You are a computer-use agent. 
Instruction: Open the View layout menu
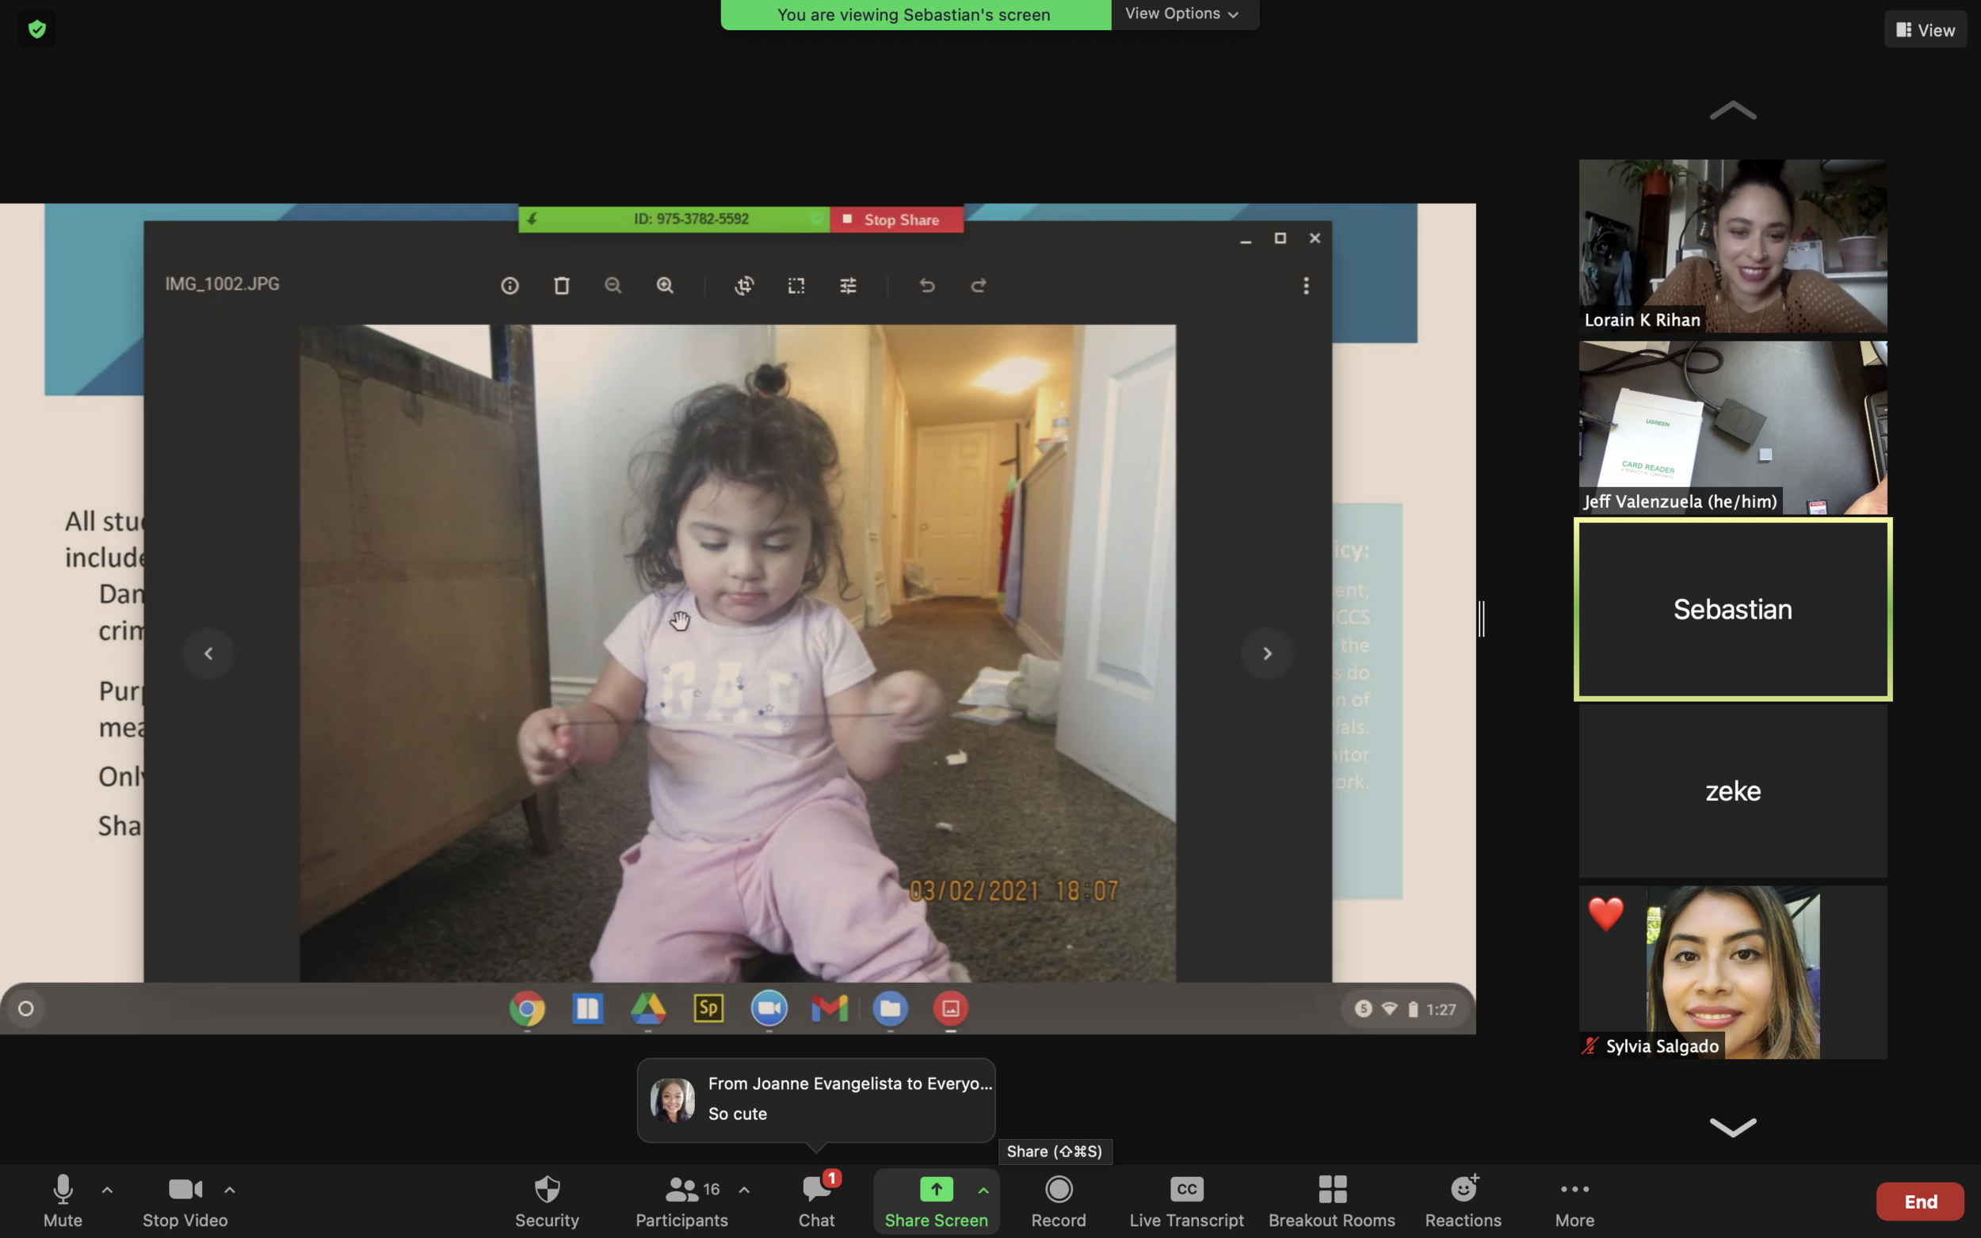(1925, 30)
